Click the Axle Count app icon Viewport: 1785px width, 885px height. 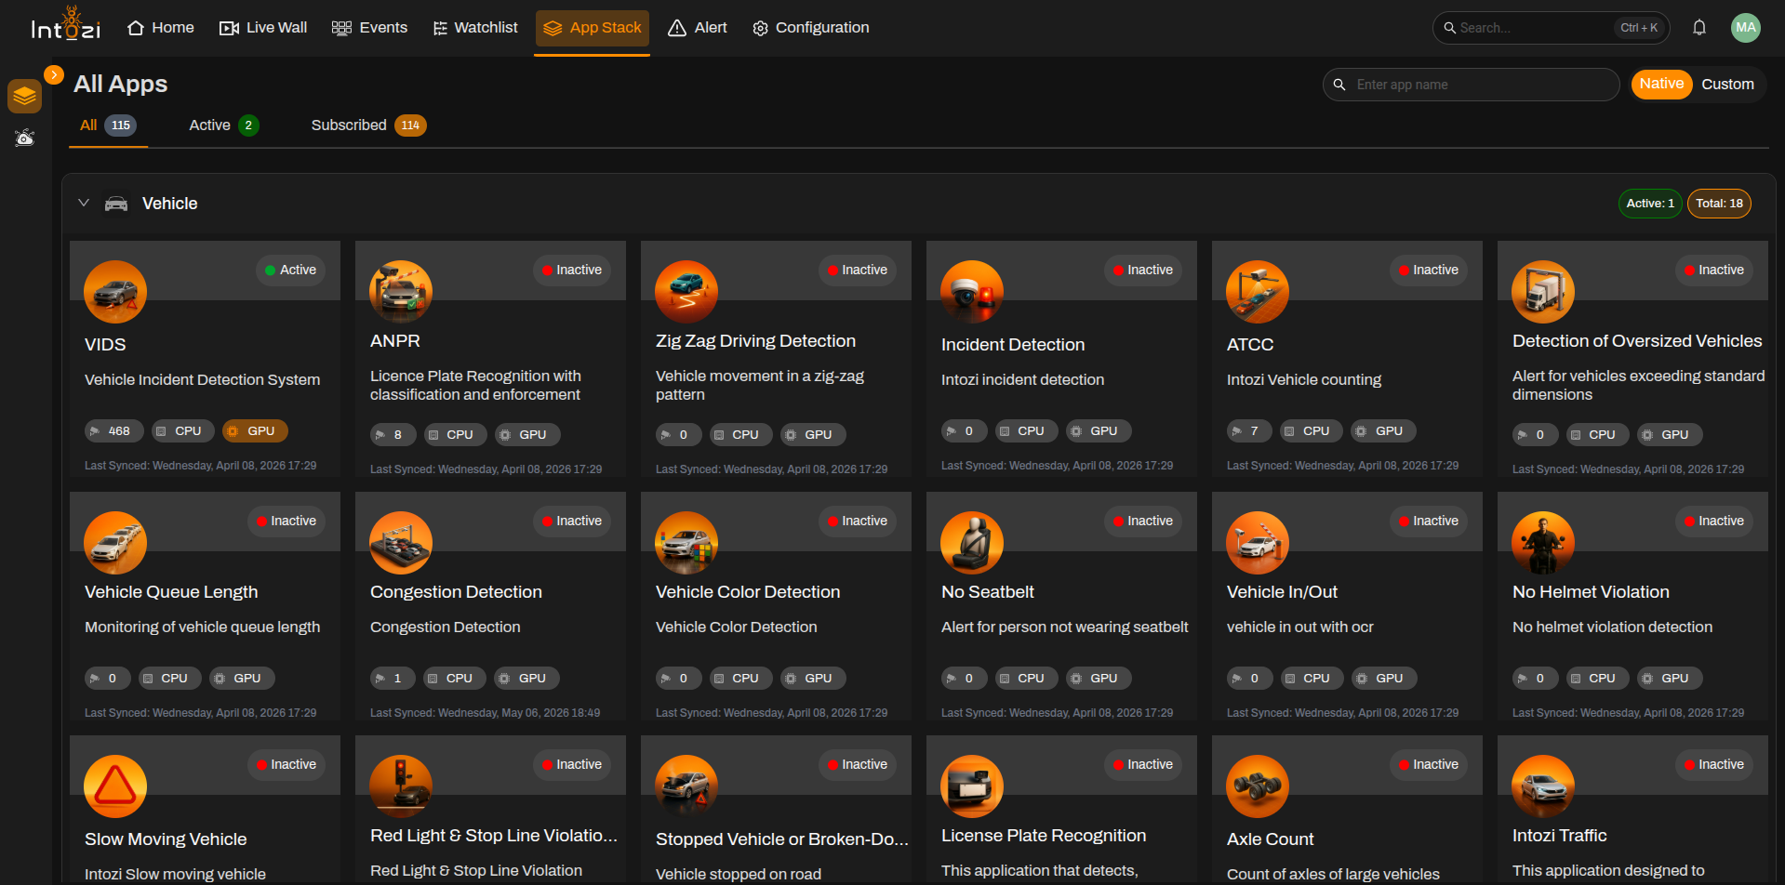coord(1258,786)
